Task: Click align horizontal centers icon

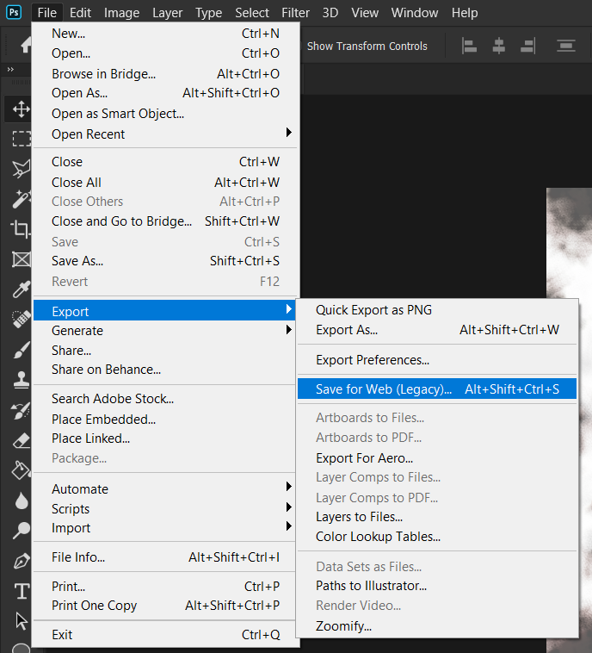Action: (498, 46)
